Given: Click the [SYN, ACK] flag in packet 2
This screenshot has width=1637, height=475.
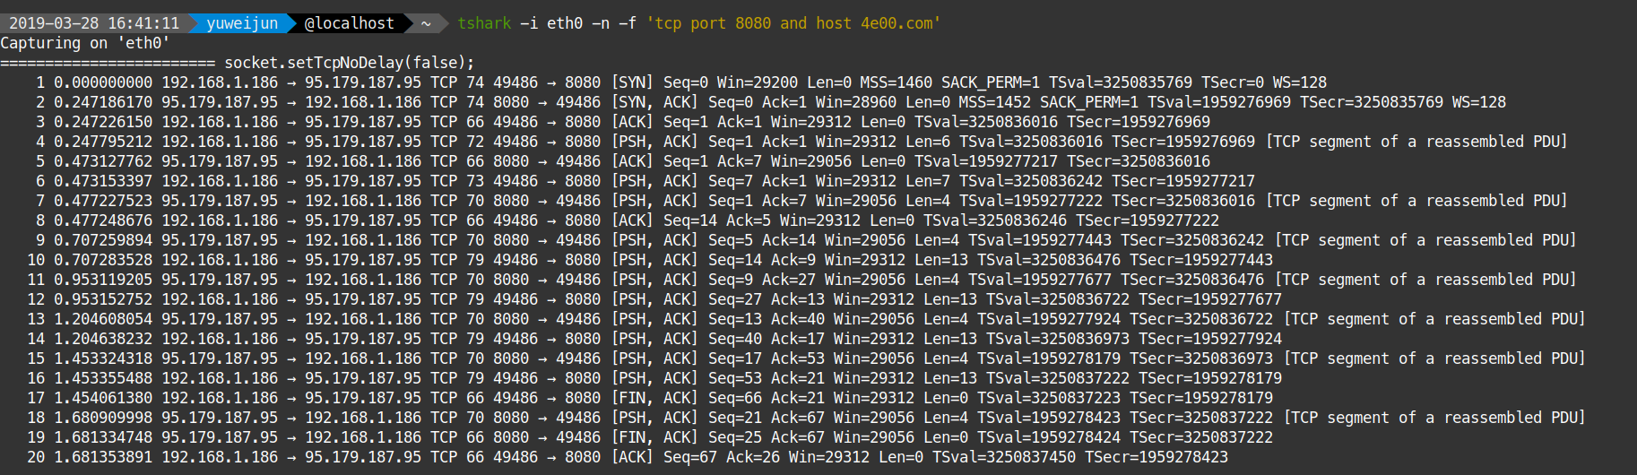Looking at the screenshot, I should pos(654,102).
